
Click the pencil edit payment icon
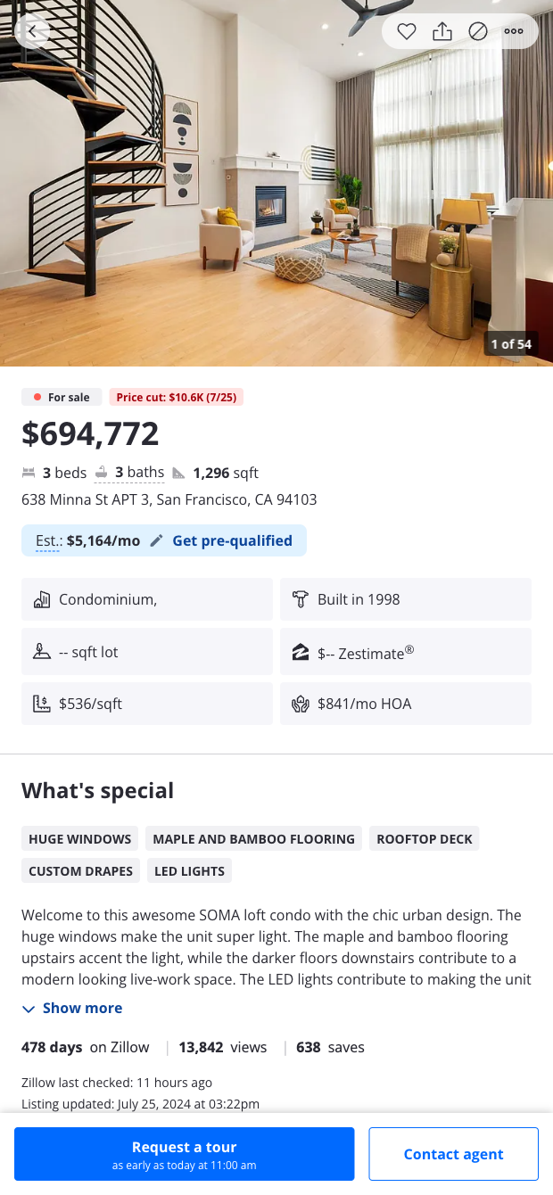[x=157, y=540]
